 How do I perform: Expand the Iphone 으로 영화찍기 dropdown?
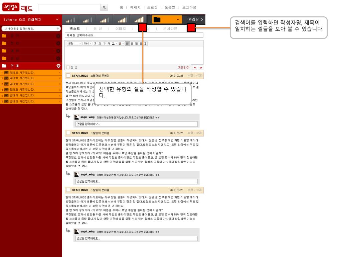click(57, 19)
